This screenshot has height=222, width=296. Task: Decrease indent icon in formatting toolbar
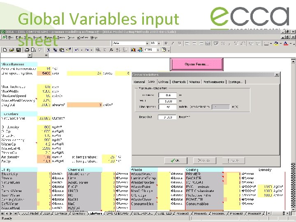point(251,44)
